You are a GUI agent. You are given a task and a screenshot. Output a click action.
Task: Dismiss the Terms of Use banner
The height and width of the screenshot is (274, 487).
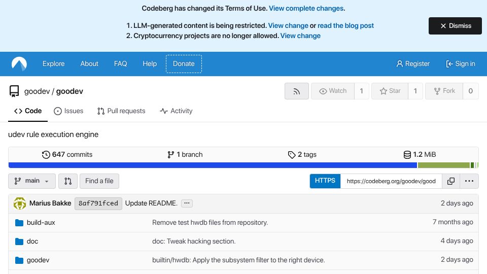tap(455, 26)
